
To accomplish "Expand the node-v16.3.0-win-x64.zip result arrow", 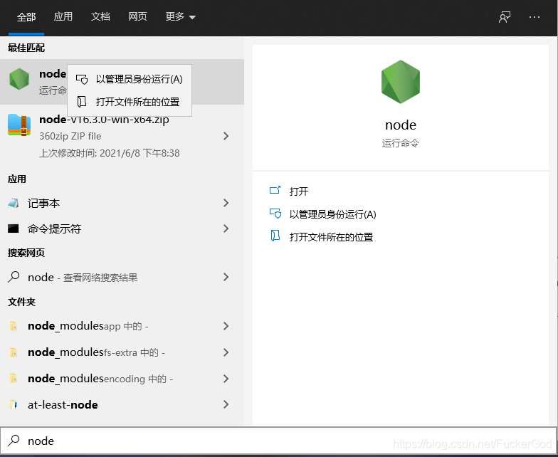I will (226, 135).
